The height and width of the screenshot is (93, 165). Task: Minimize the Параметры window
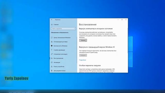[x=118, y=20]
